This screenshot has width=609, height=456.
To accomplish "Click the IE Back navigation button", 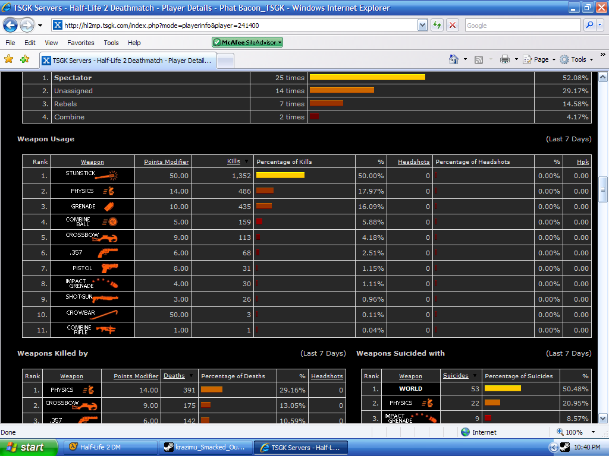I will coord(11,26).
